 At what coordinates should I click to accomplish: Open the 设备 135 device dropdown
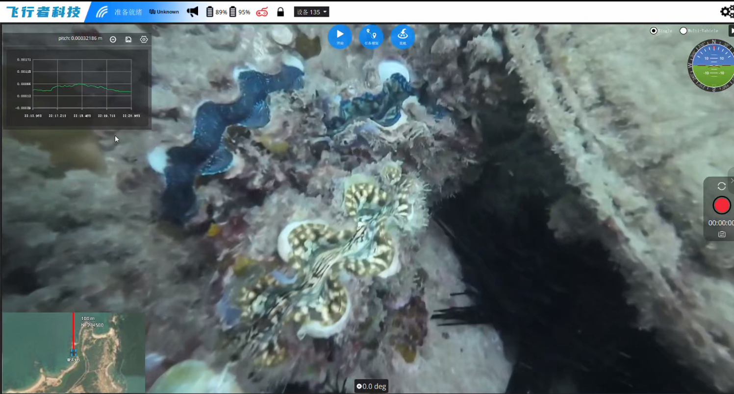coord(311,12)
